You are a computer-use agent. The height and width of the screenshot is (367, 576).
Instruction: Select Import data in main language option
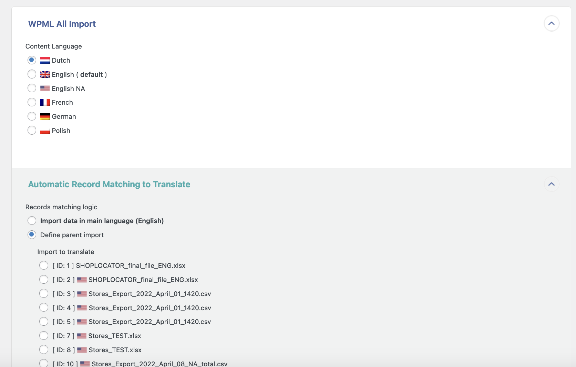[32, 221]
